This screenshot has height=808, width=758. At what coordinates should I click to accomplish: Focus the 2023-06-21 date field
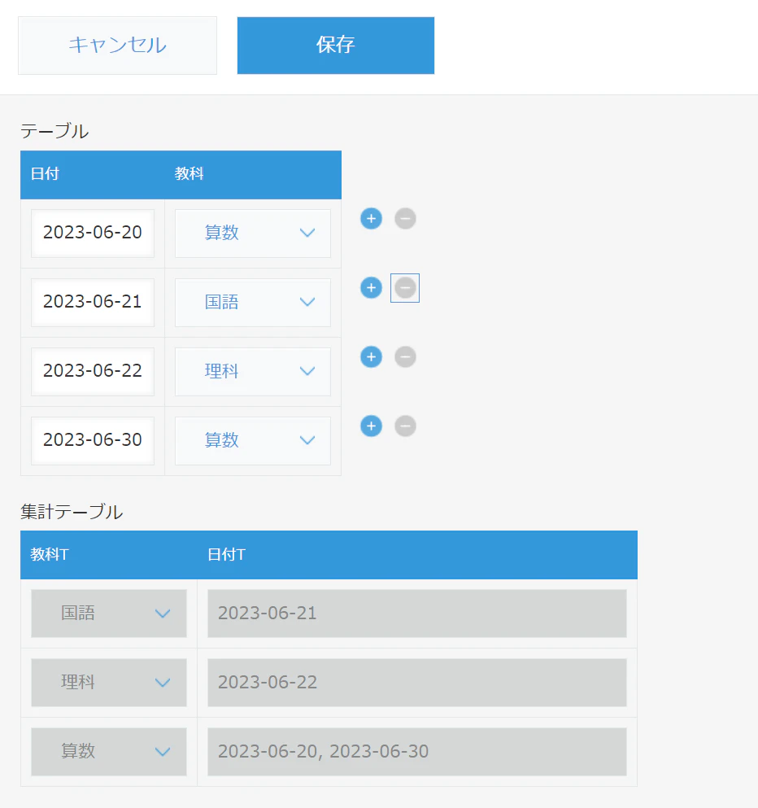click(x=93, y=302)
